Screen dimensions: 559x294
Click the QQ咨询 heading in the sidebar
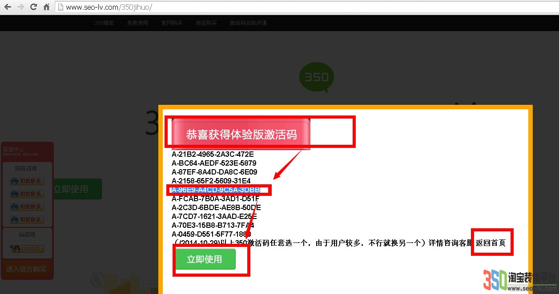(x=27, y=234)
